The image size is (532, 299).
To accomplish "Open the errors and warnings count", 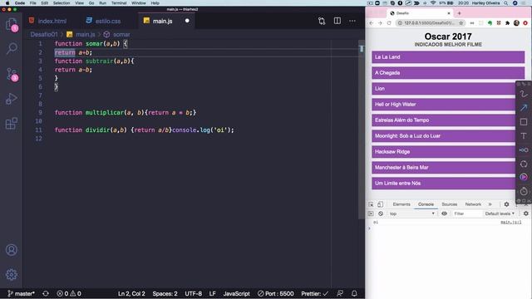I will pyautogui.click(x=69, y=293).
